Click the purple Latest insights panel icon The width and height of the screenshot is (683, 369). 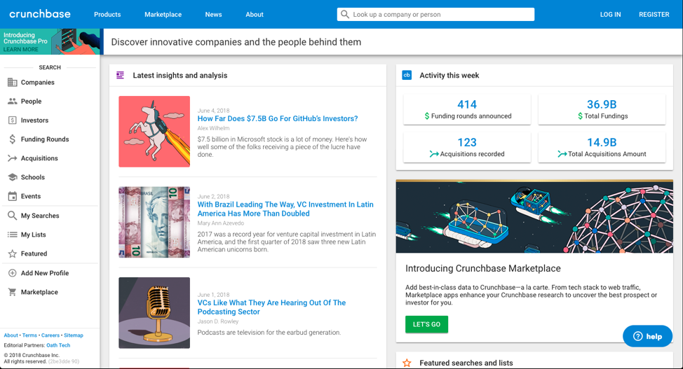120,76
